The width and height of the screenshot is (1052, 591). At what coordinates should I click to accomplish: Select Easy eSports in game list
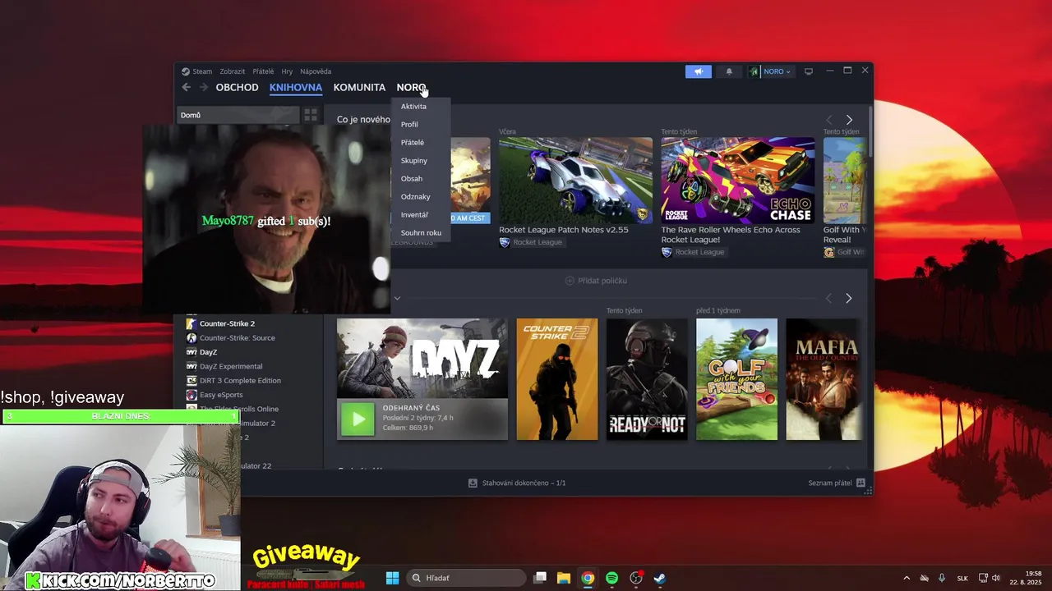tap(221, 395)
